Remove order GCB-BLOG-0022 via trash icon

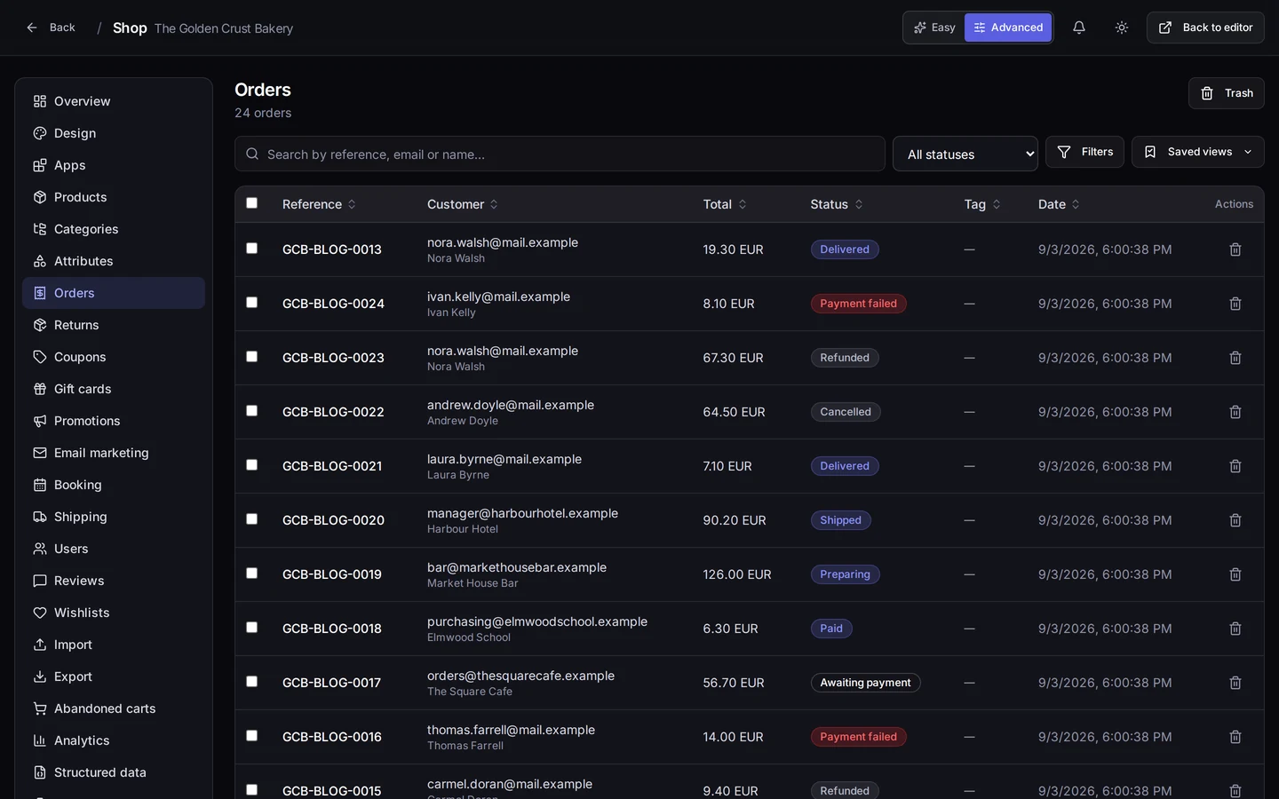[1235, 412]
